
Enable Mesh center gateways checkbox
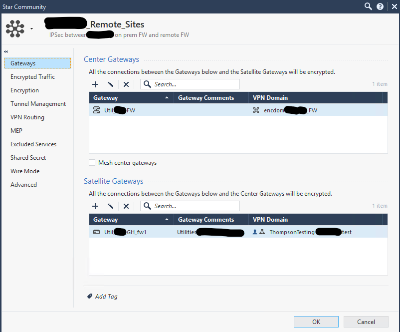pyautogui.click(x=92, y=163)
